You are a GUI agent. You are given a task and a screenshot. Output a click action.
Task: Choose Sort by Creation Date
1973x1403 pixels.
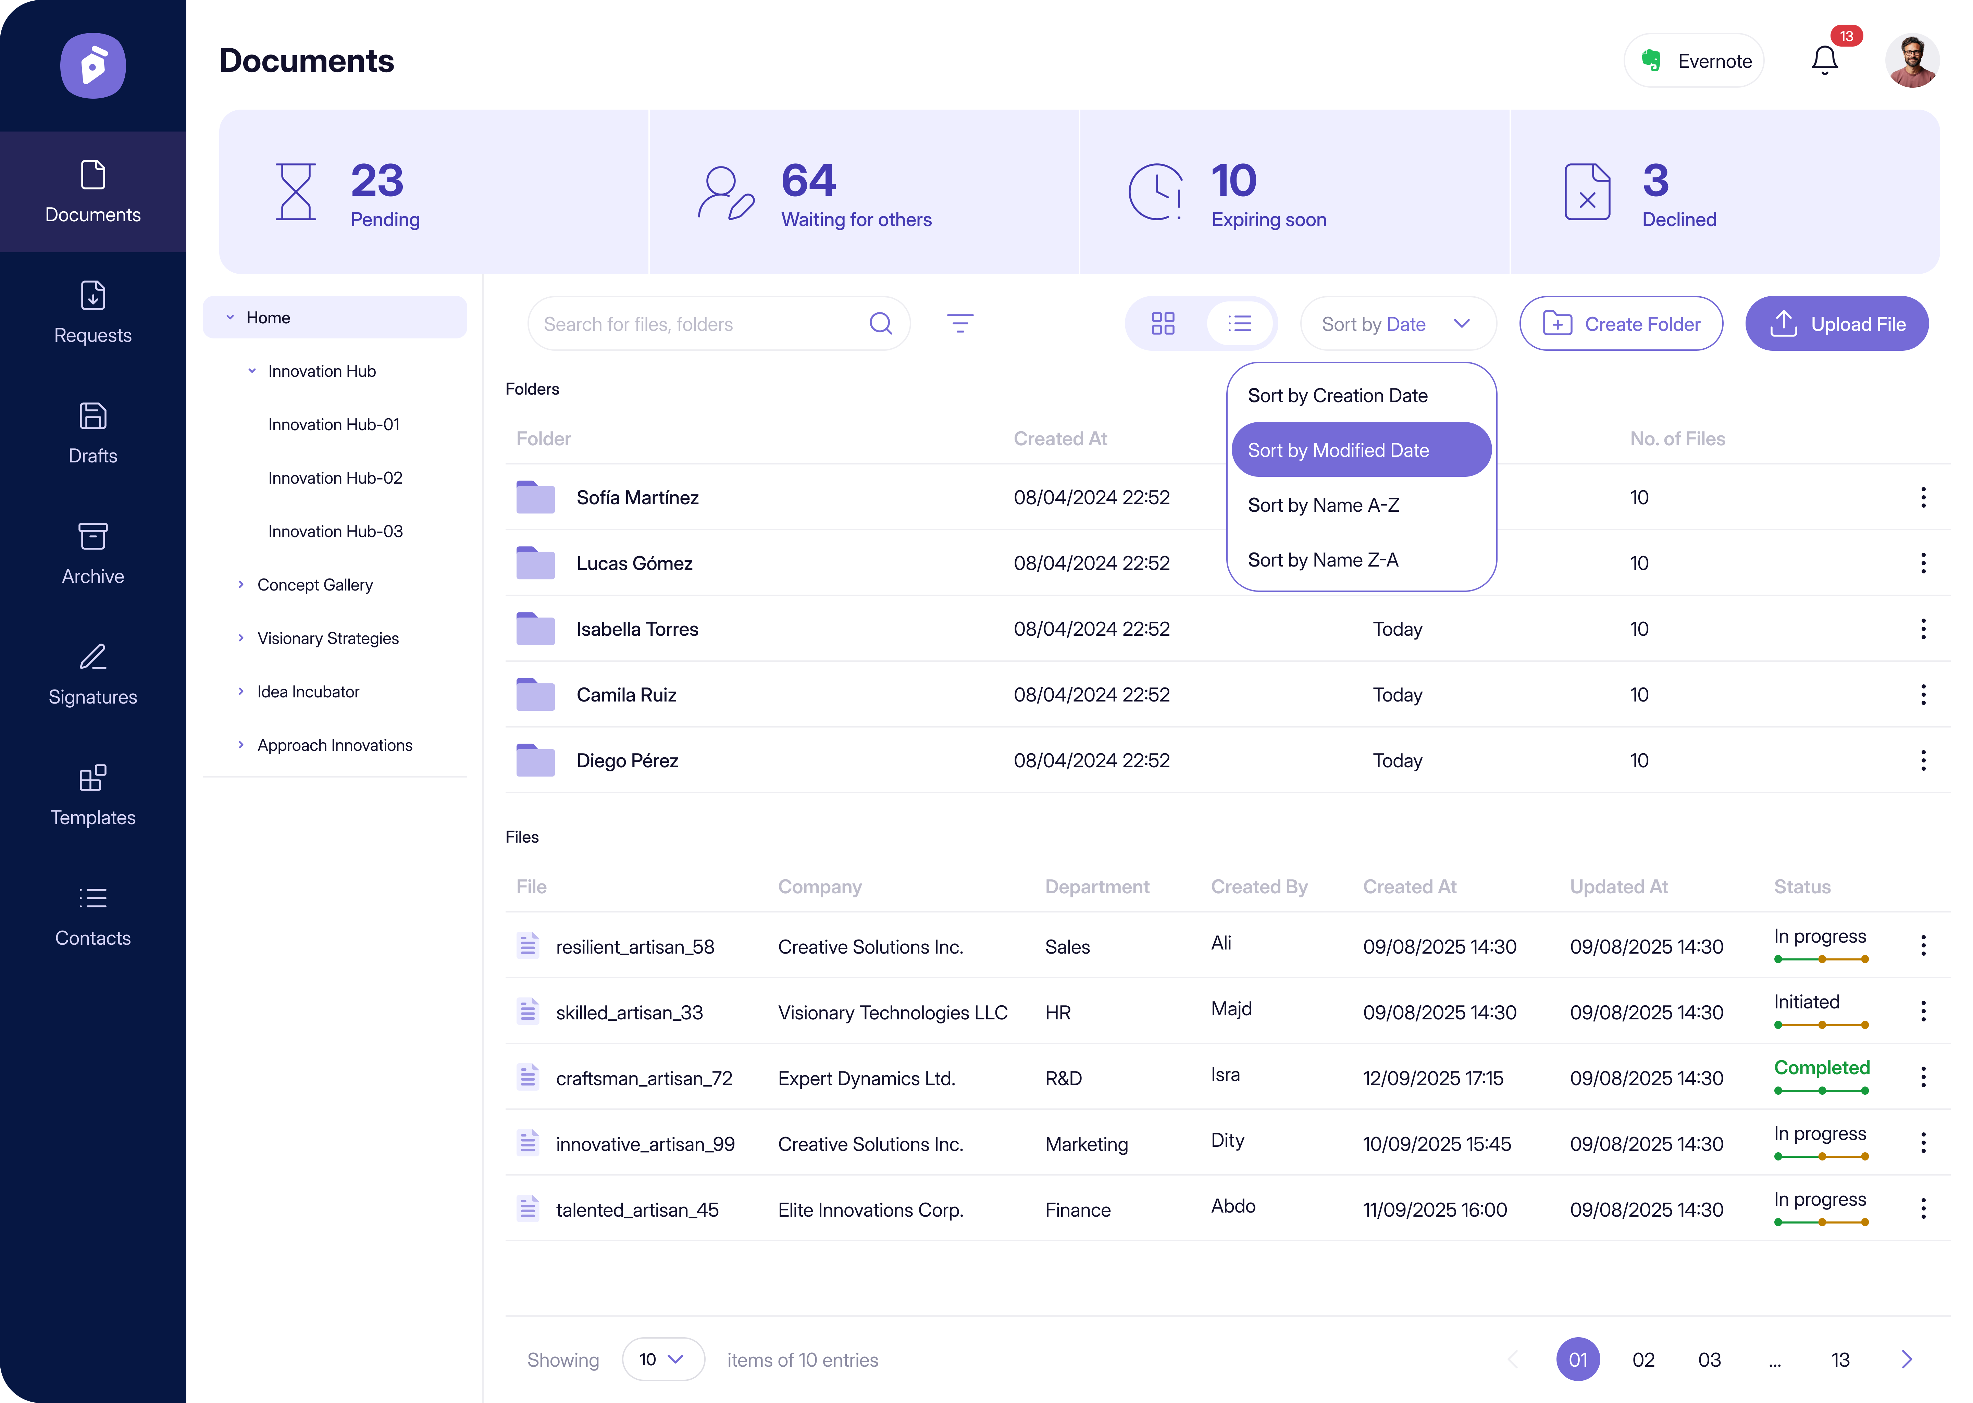pyautogui.click(x=1337, y=396)
